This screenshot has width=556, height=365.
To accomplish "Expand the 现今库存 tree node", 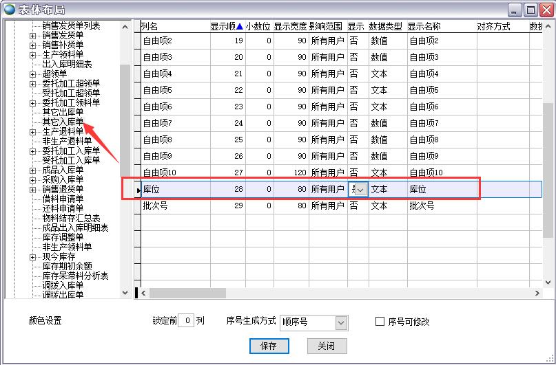I will [32, 257].
